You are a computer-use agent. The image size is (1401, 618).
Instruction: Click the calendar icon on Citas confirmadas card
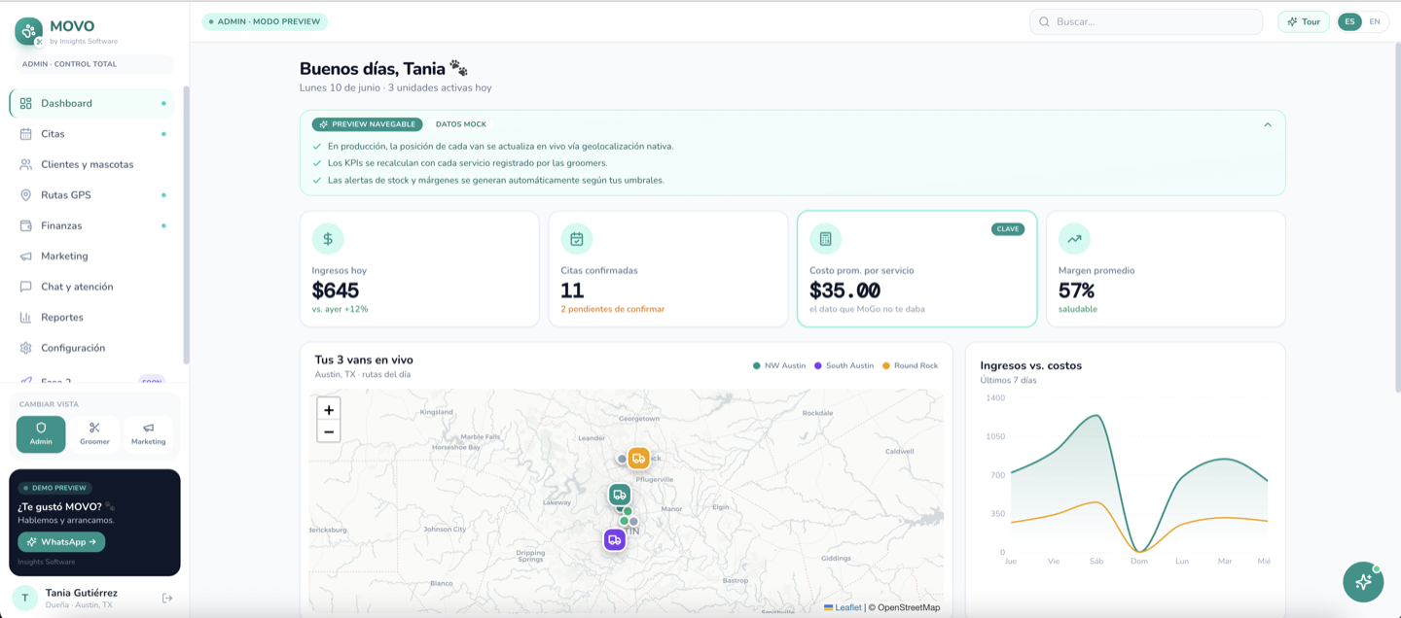pyautogui.click(x=577, y=238)
